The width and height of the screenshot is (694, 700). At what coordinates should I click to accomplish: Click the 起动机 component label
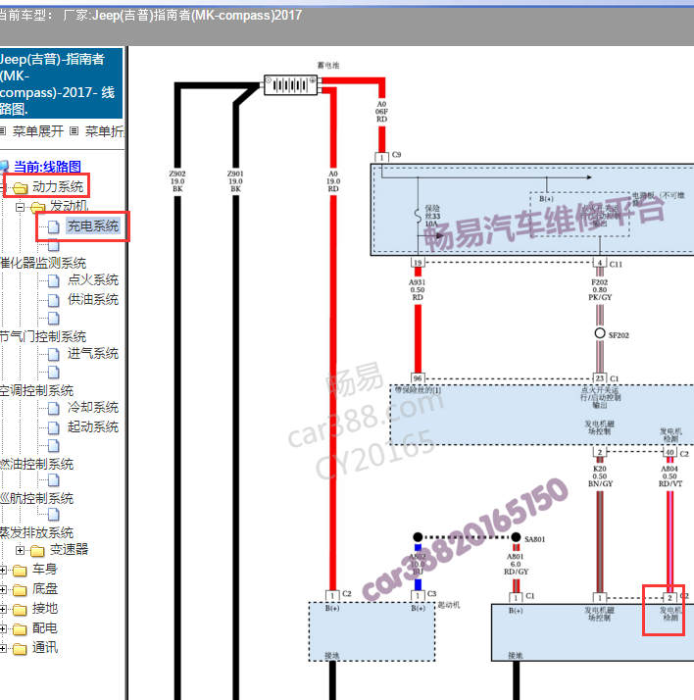click(449, 605)
